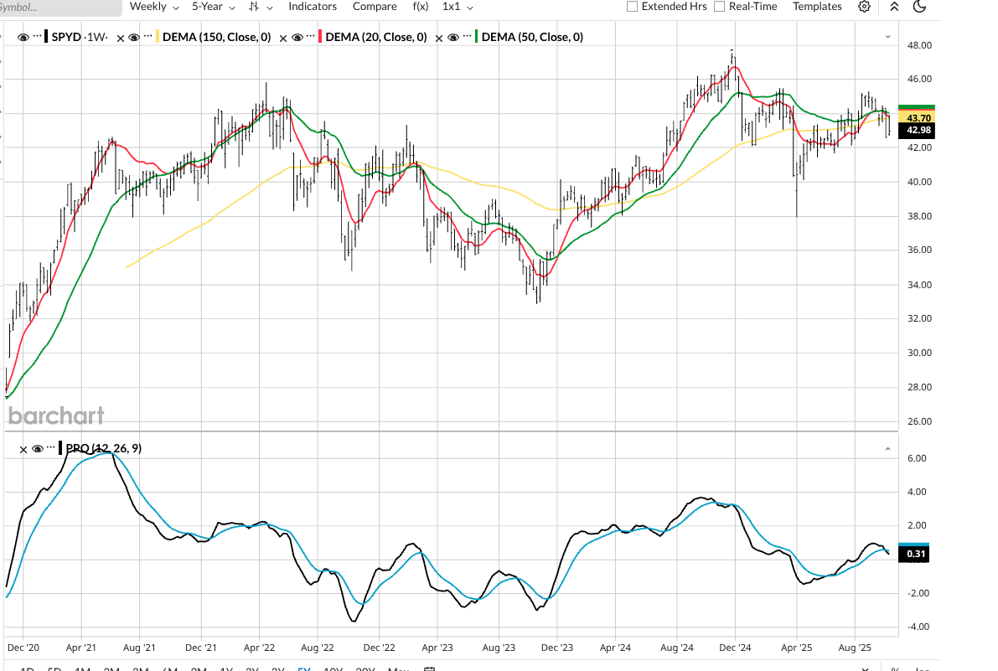
Task: Click the -4.00 PPO axis label
Action: (915, 627)
